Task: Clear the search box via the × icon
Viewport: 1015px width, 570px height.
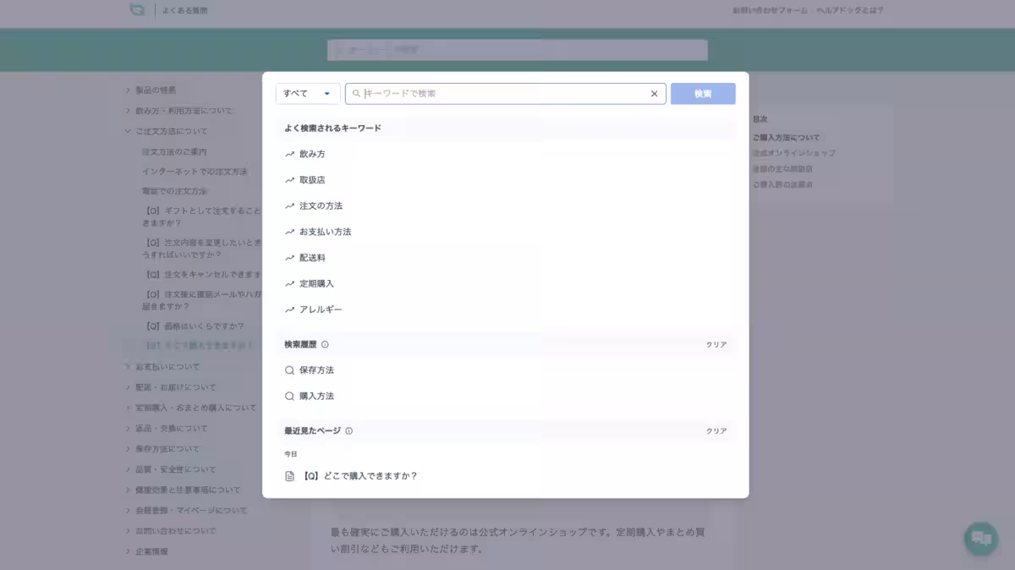Action: coord(653,93)
